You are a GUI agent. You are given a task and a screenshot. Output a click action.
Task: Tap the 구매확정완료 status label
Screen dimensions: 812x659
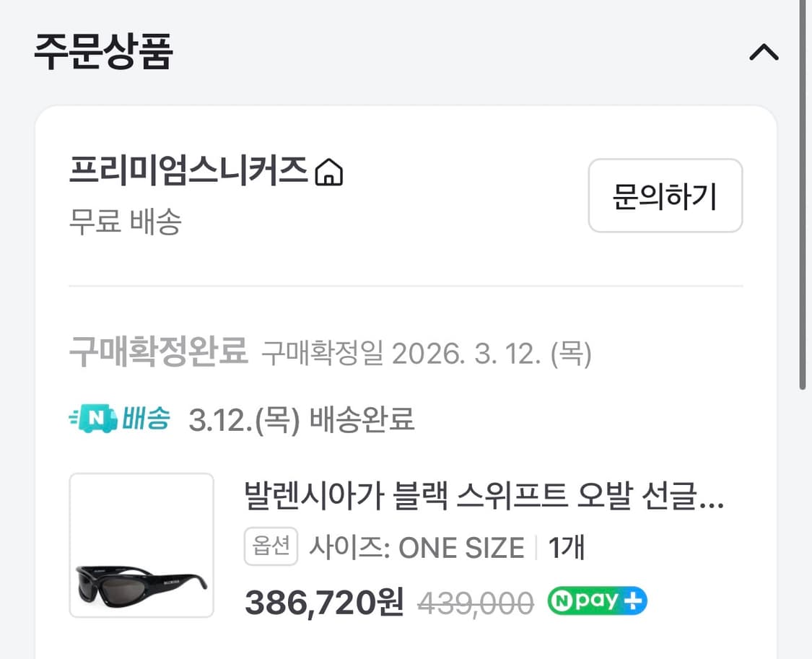coord(157,352)
